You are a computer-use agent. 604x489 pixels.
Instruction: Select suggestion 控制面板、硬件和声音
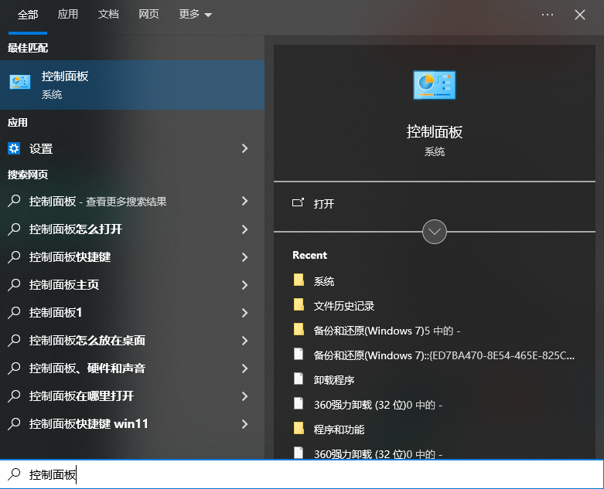(132, 368)
